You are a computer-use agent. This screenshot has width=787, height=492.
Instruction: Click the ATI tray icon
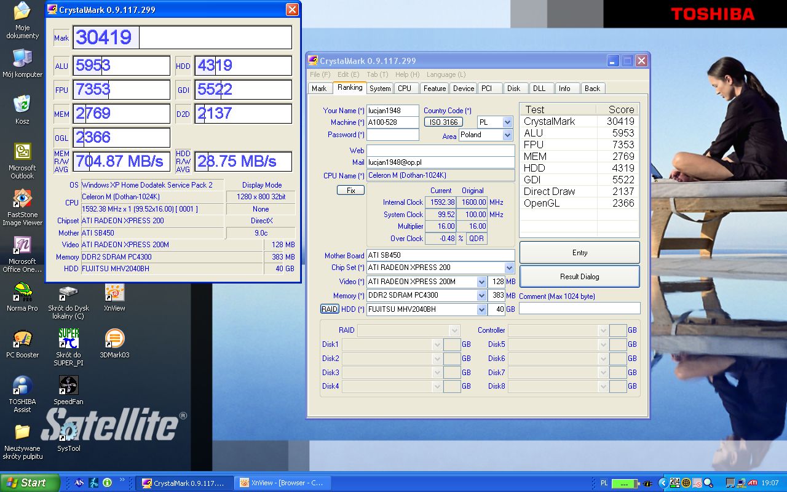tap(752, 483)
